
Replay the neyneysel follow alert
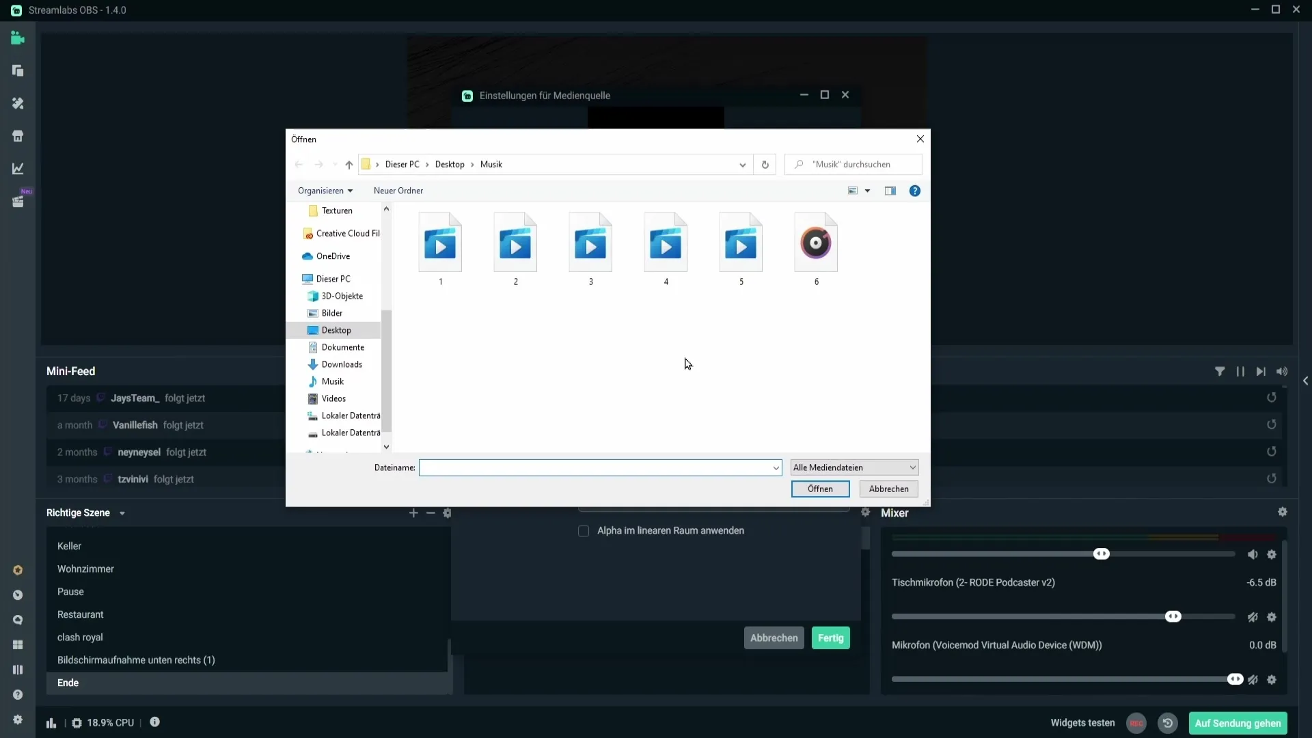click(1272, 452)
